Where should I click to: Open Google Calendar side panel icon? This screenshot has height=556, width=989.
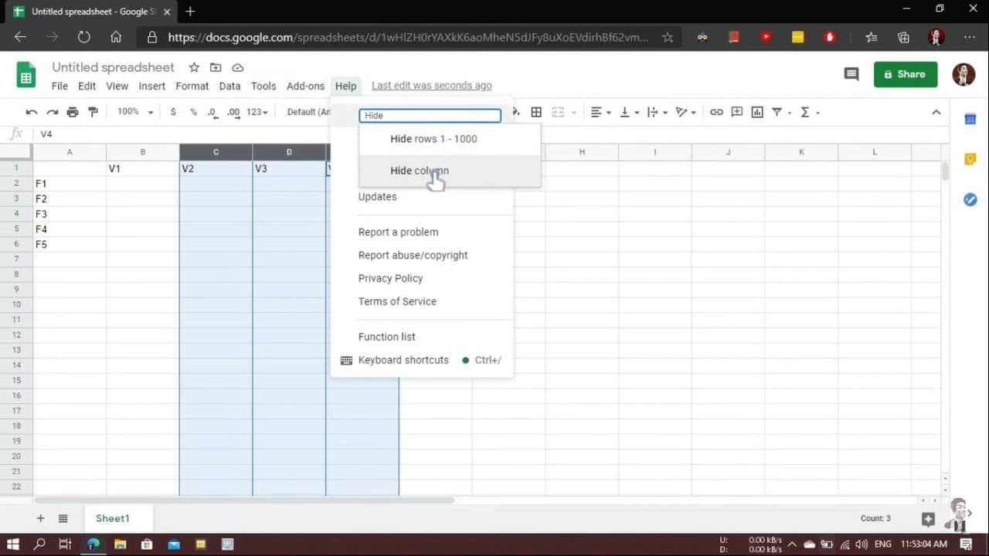[970, 119]
